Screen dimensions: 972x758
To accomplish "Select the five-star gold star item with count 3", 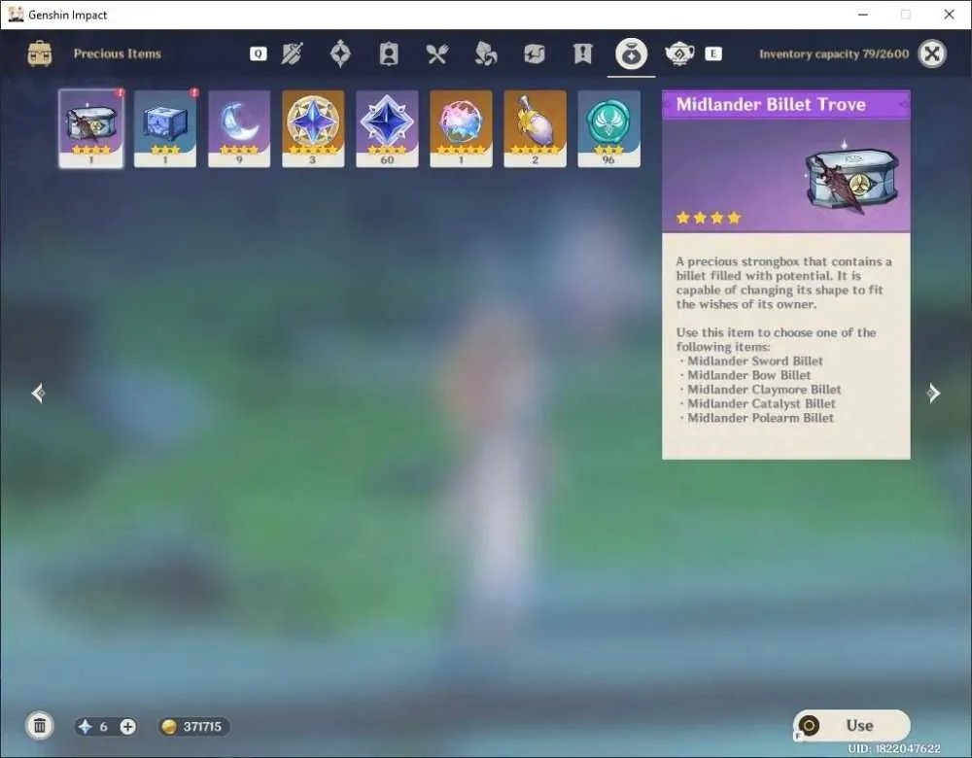I will (x=313, y=128).
